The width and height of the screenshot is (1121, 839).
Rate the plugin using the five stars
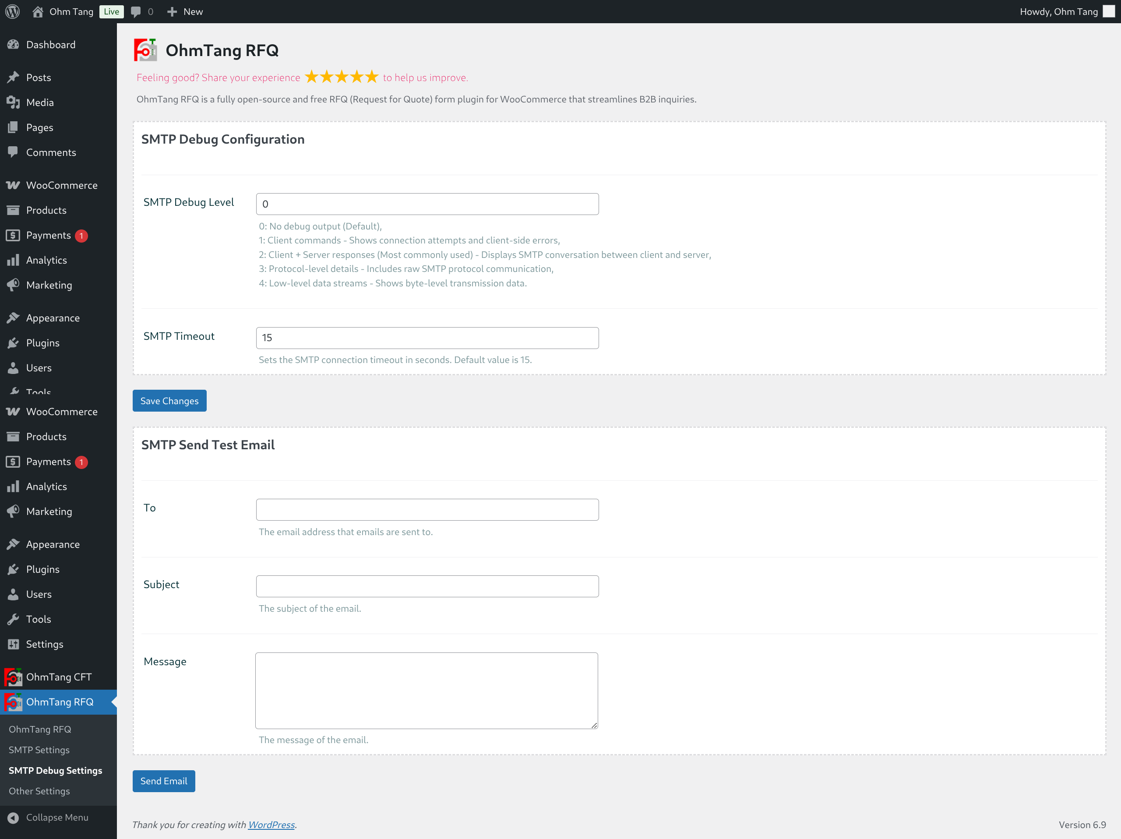(342, 77)
